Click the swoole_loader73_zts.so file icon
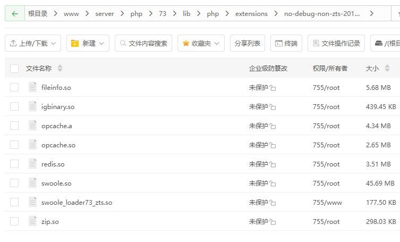This screenshot has height=242, width=400. click(x=32, y=202)
